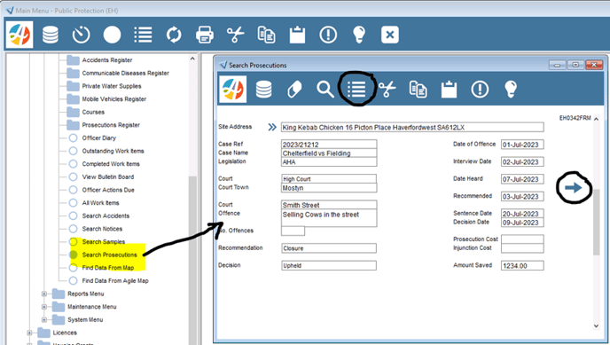Select Search Samples entry
The width and height of the screenshot is (610, 345).
tap(104, 241)
